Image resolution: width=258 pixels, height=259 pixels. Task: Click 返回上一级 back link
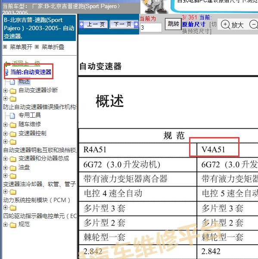tap(26, 63)
